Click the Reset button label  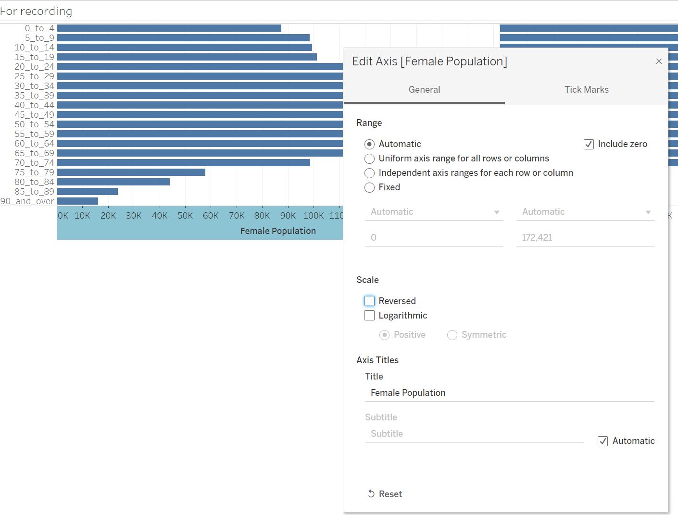pyautogui.click(x=390, y=494)
